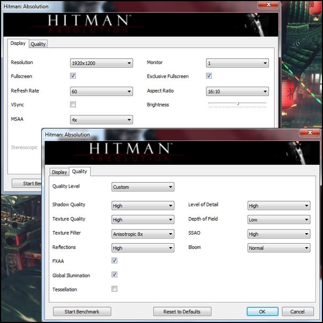Adjust the Brightness slider
The image size is (323, 323).
point(238,104)
